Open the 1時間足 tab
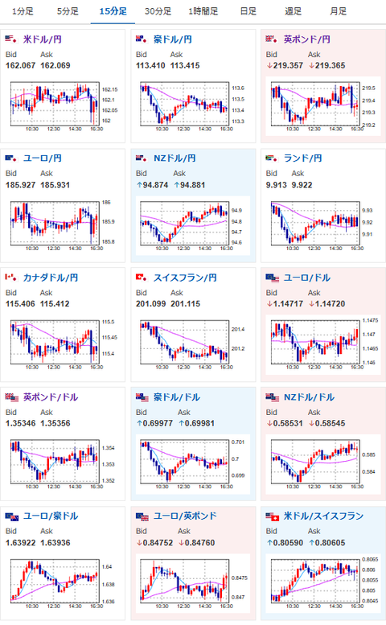Screen dimensions: 386x625 (x=203, y=11)
